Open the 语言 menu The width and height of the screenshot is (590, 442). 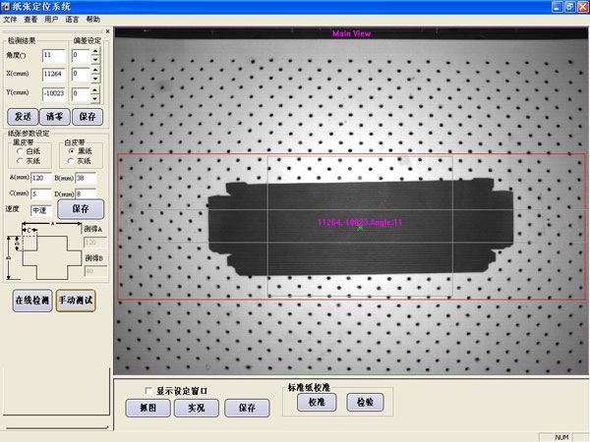72,20
